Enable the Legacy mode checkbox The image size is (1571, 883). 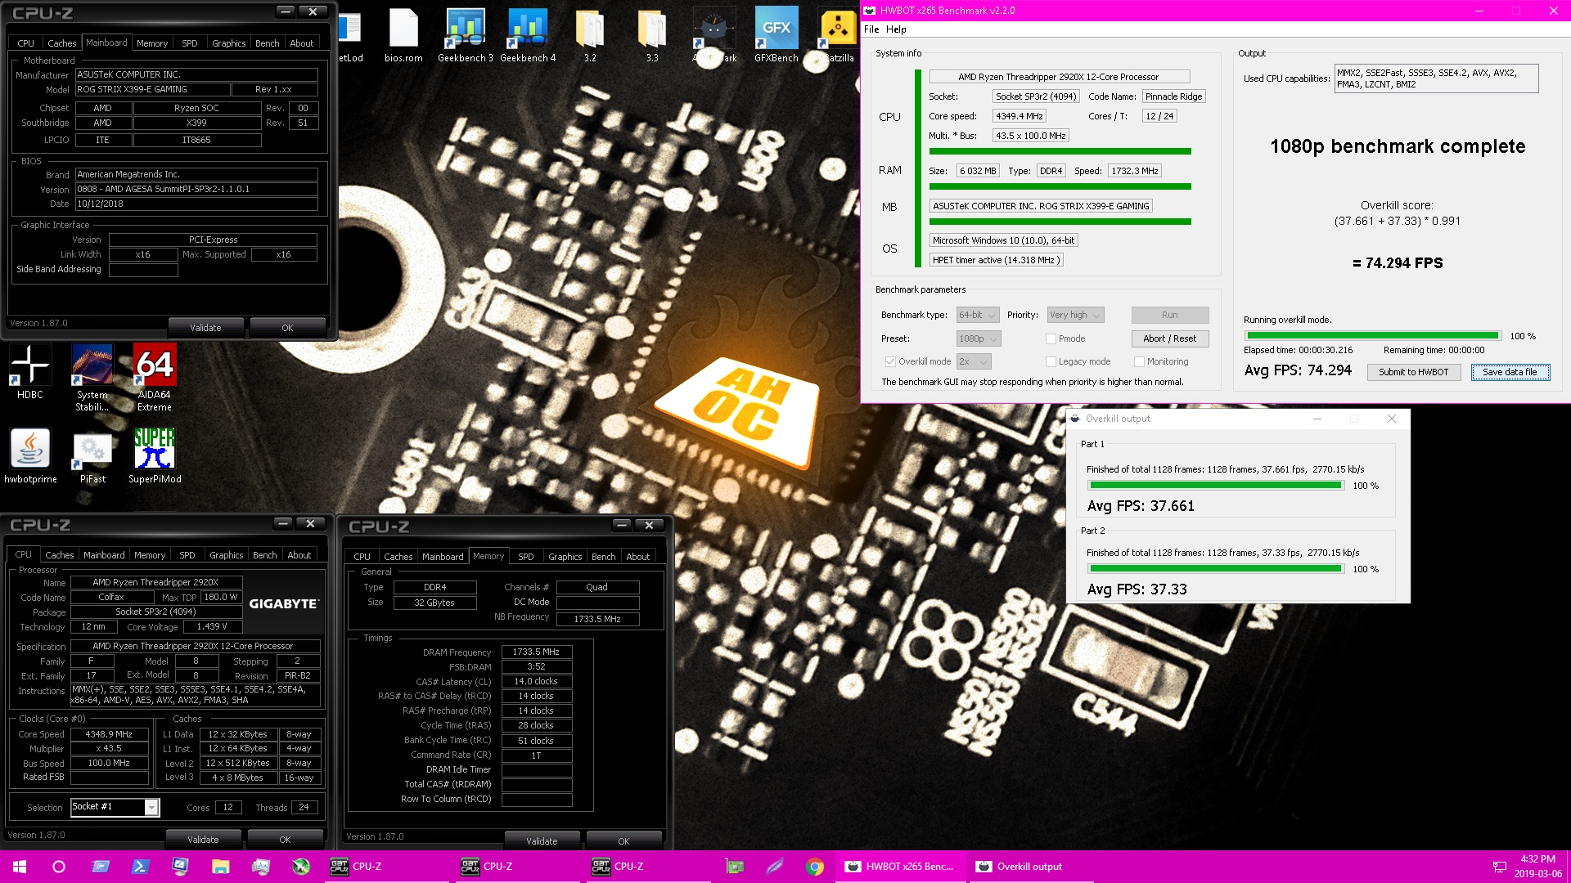click(1051, 361)
